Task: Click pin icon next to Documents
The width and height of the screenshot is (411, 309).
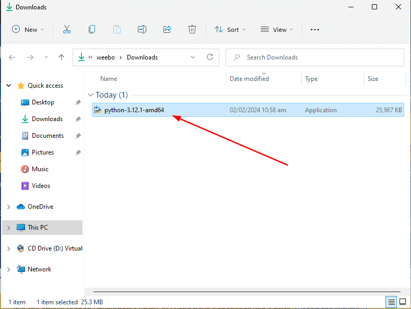Action: 78,136
